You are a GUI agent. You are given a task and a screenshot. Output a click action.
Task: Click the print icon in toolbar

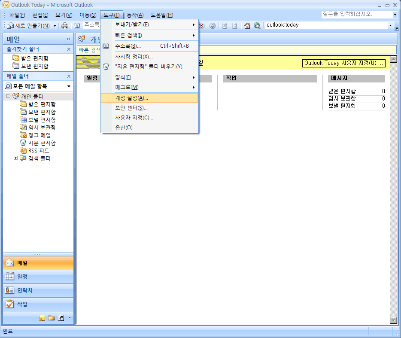point(65,26)
